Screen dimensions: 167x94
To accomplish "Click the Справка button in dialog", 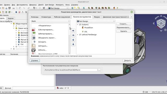I will click(35, 61).
